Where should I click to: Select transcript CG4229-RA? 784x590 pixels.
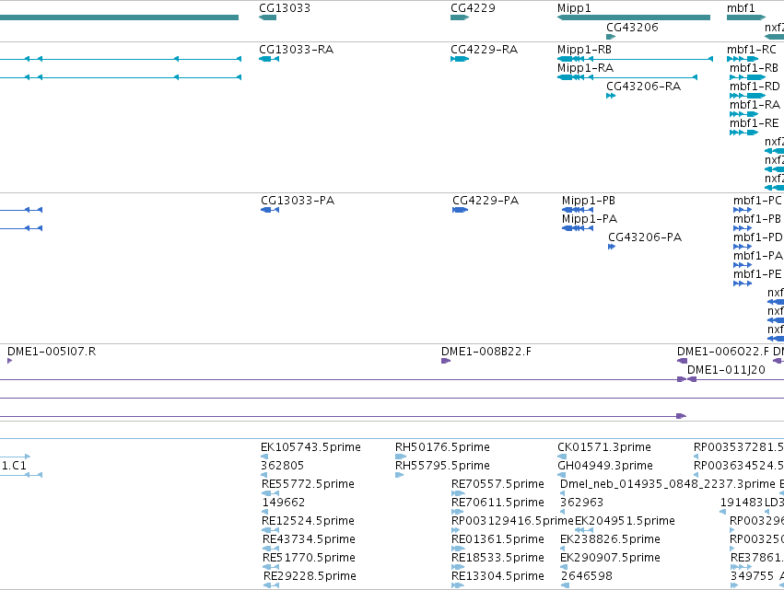pos(484,50)
